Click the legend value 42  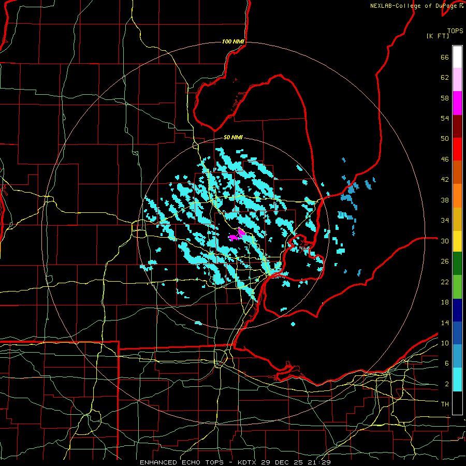click(x=445, y=180)
